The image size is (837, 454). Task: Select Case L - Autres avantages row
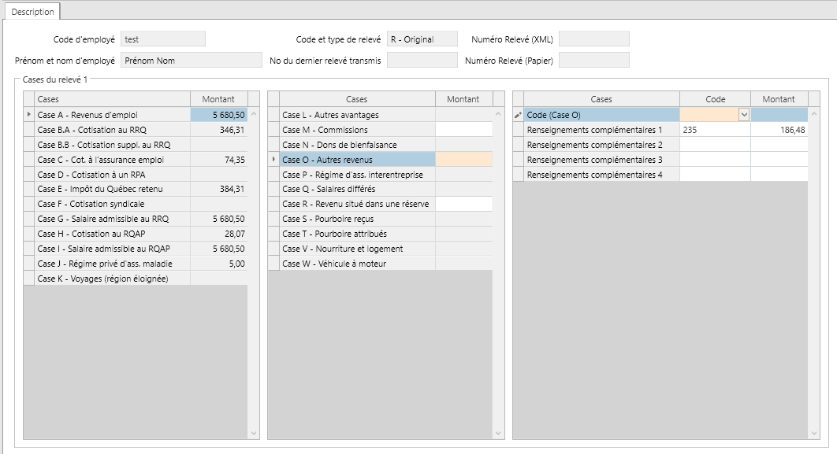(x=380, y=115)
